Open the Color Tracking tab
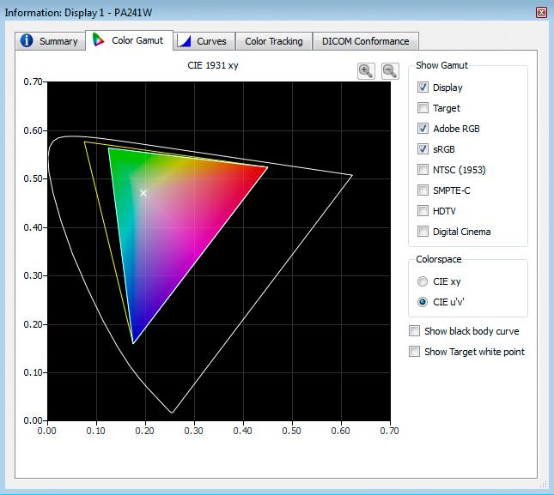This screenshot has height=495, width=554. [x=274, y=41]
